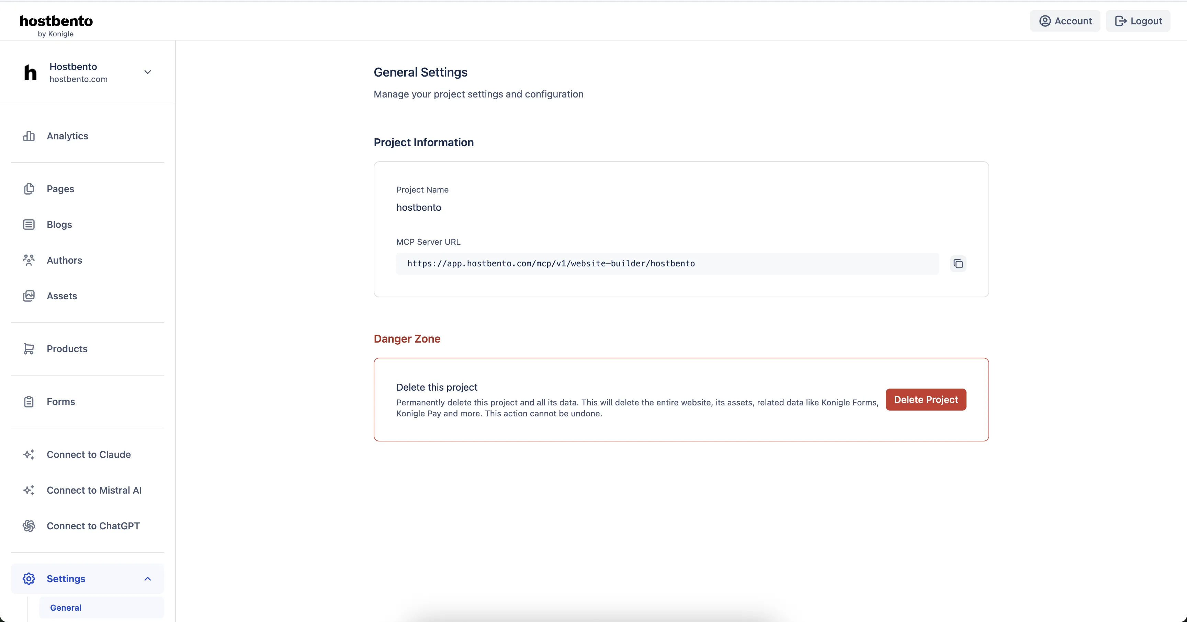Select Connect to Claude in the sidebar
Screen dimensions: 1187x622
click(89, 454)
